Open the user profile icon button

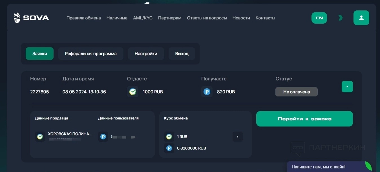pyautogui.click(x=361, y=18)
